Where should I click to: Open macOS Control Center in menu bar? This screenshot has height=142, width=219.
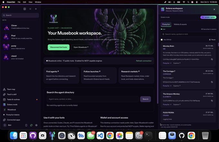coord(197,2)
